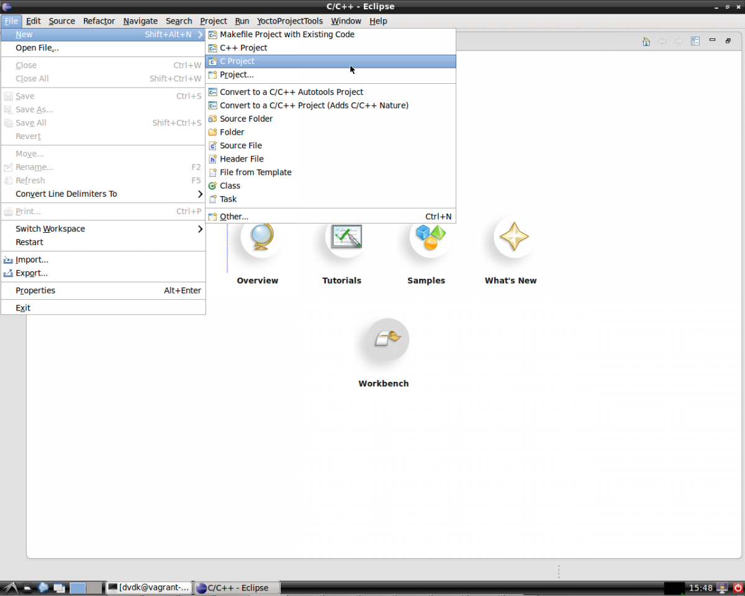
Task: Click the Home icon in Welcome toolbar
Action: pyautogui.click(x=646, y=41)
